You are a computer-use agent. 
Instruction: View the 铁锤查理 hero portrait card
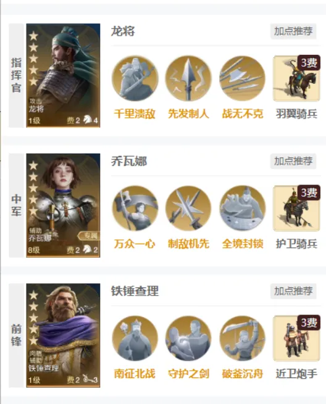[63, 336]
